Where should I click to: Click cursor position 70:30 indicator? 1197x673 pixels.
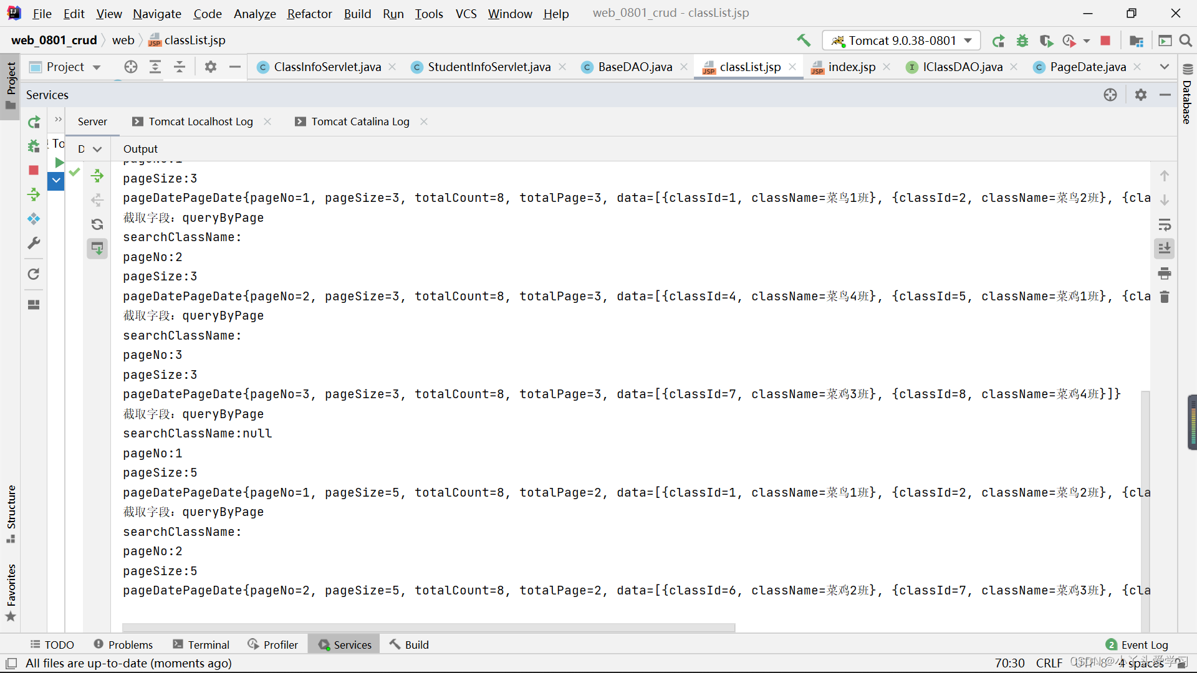tap(1009, 663)
